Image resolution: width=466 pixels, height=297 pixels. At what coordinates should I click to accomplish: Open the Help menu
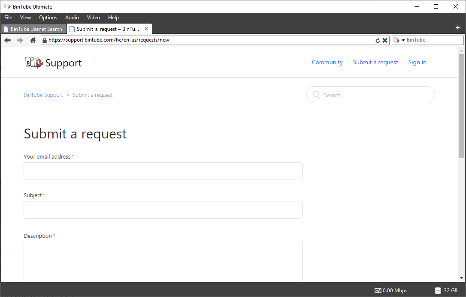[114, 18]
